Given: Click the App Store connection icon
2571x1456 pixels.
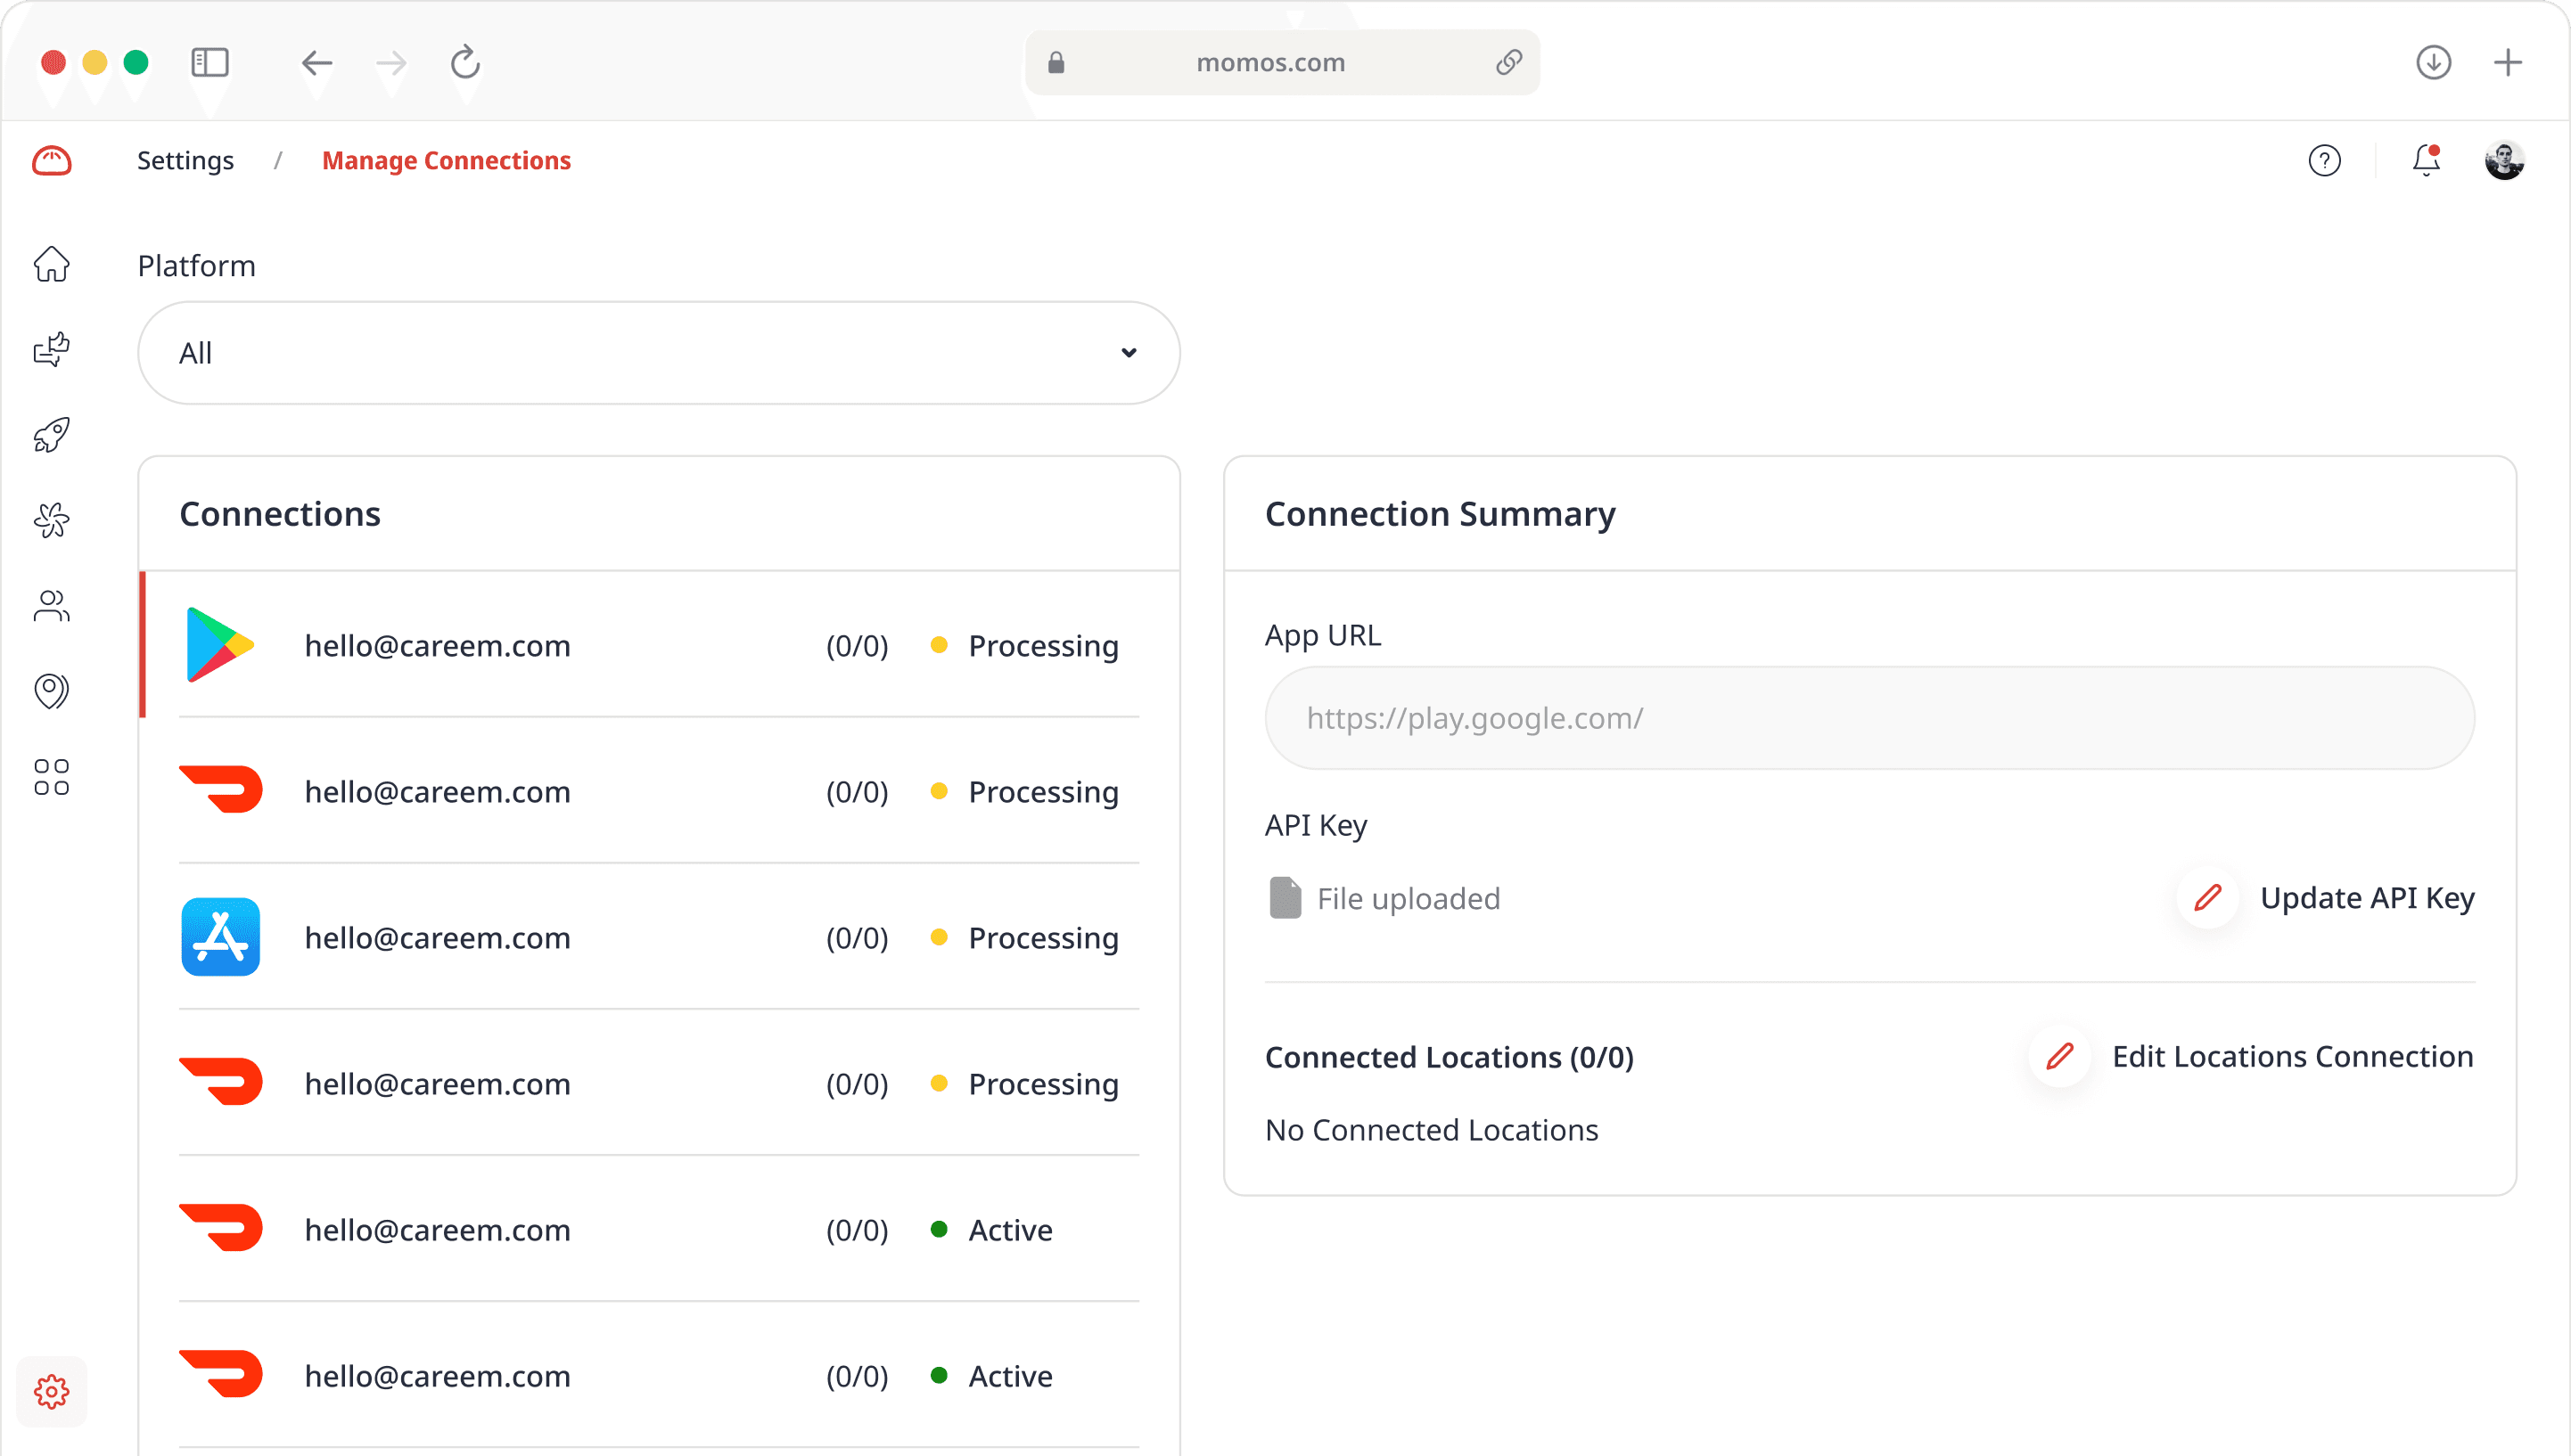Looking at the screenshot, I should [x=220, y=937].
